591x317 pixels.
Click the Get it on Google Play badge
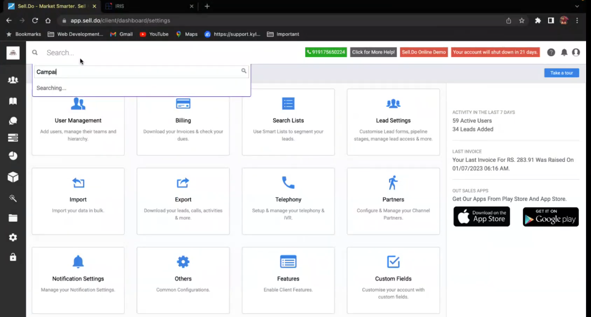click(x=551, y=217)
